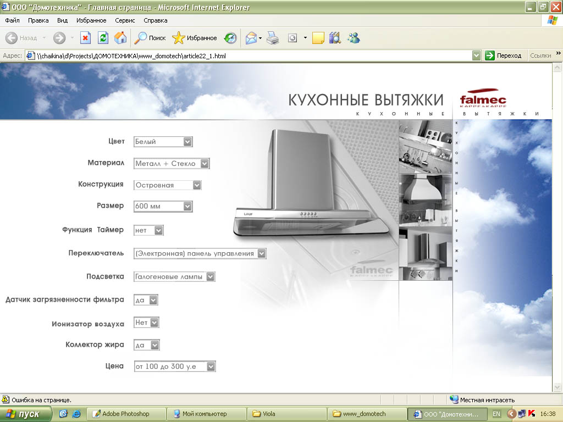Click the Refresh page icon
This screenshot has height=422, width=563.
103,38
